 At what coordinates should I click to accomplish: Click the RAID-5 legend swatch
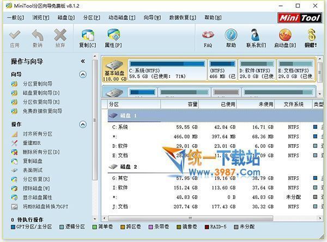(x=207, y=227)
